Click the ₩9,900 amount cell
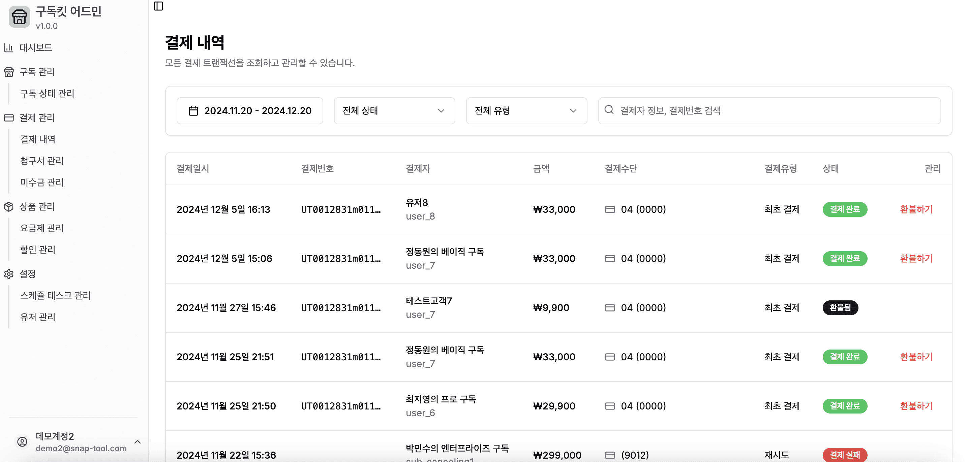This screenshot has height=462, width=968. 551,308
